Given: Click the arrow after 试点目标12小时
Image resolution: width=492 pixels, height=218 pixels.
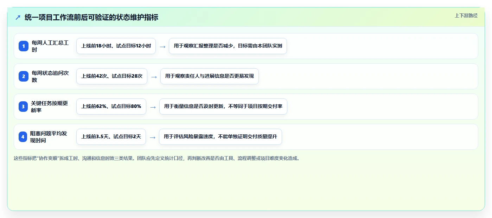Looking at the screenshot, I should point(162,46).
